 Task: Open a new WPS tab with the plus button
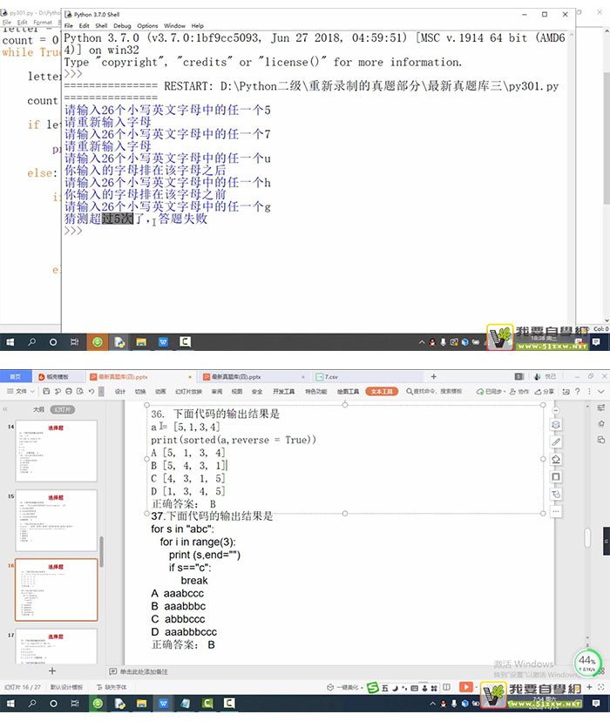[x=433, y=376]
